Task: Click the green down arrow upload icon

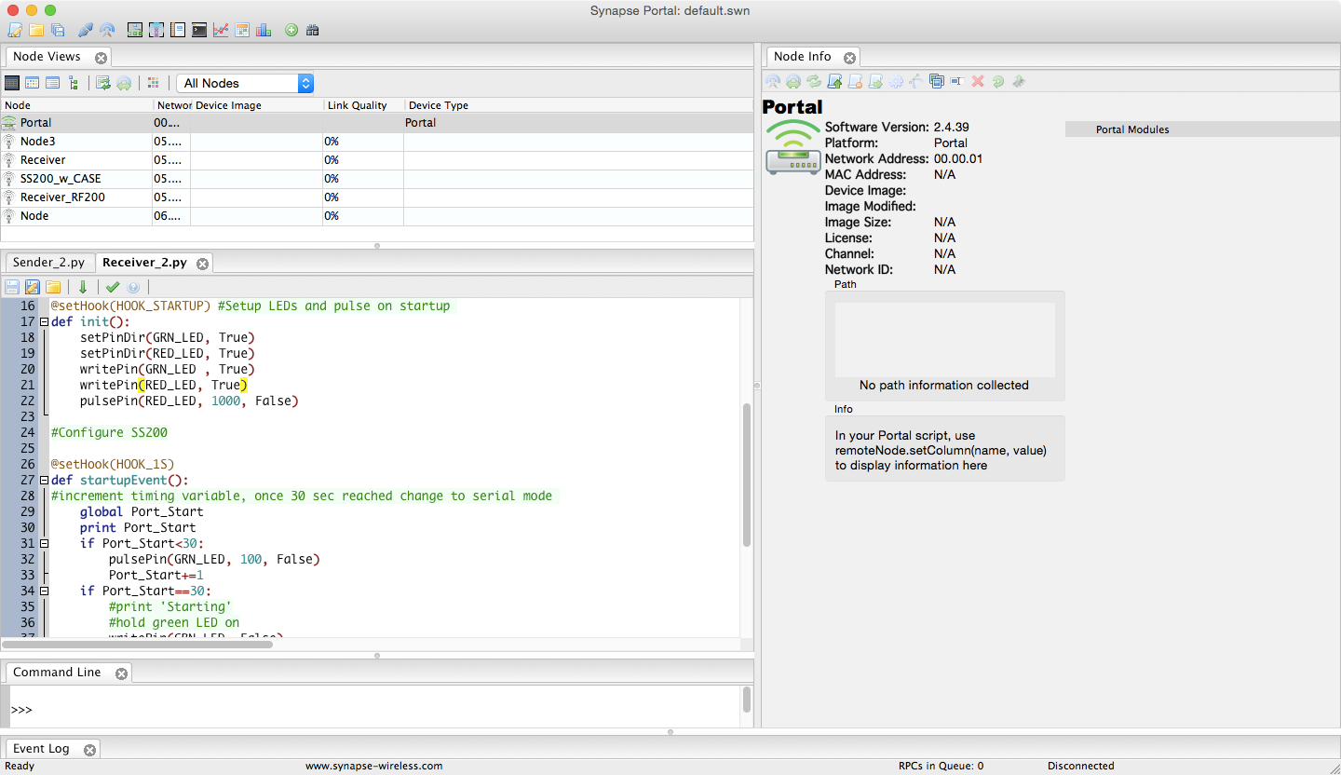Action: pos(83,287)
